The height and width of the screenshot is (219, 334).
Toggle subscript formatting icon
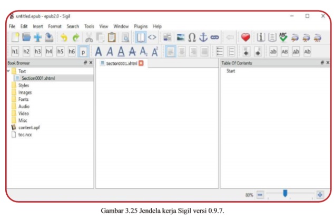(x=144, y=52)
